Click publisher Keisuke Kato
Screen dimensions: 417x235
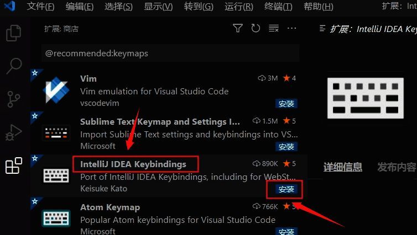[104, 189]
